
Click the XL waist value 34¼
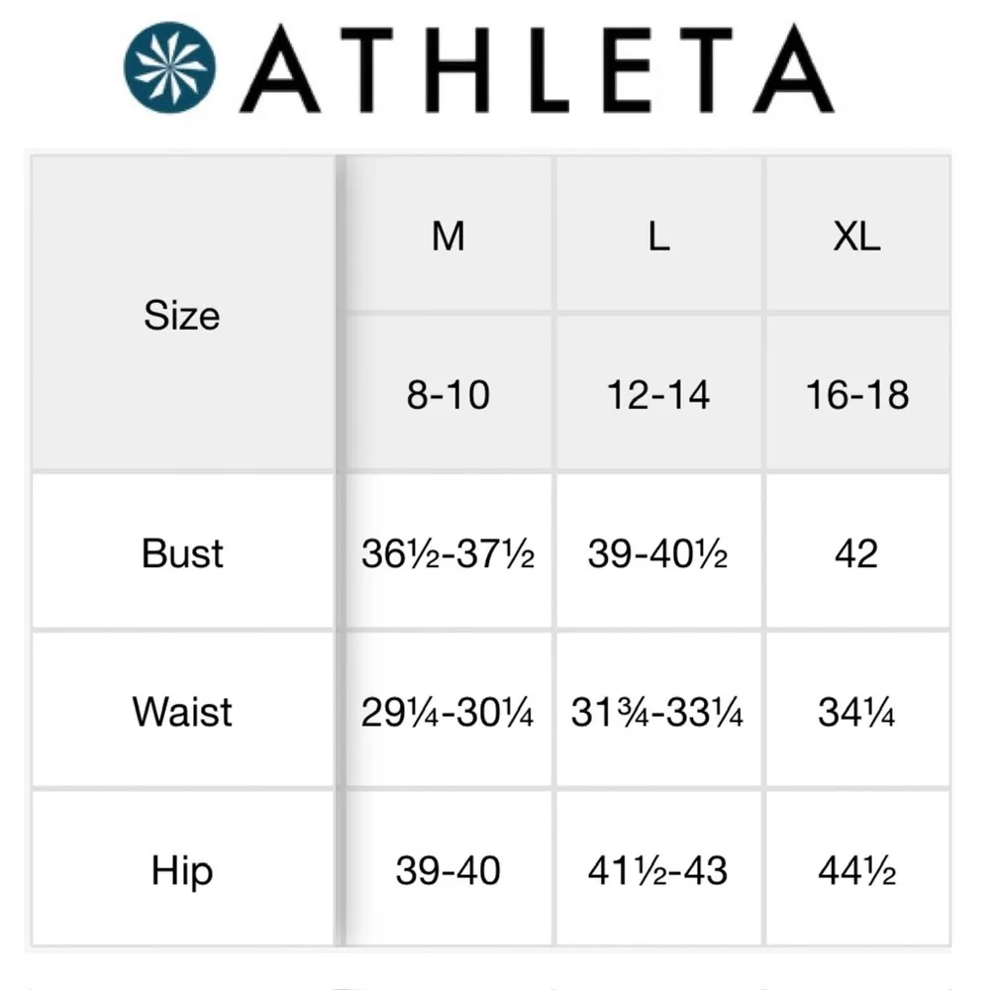point(856,713)
